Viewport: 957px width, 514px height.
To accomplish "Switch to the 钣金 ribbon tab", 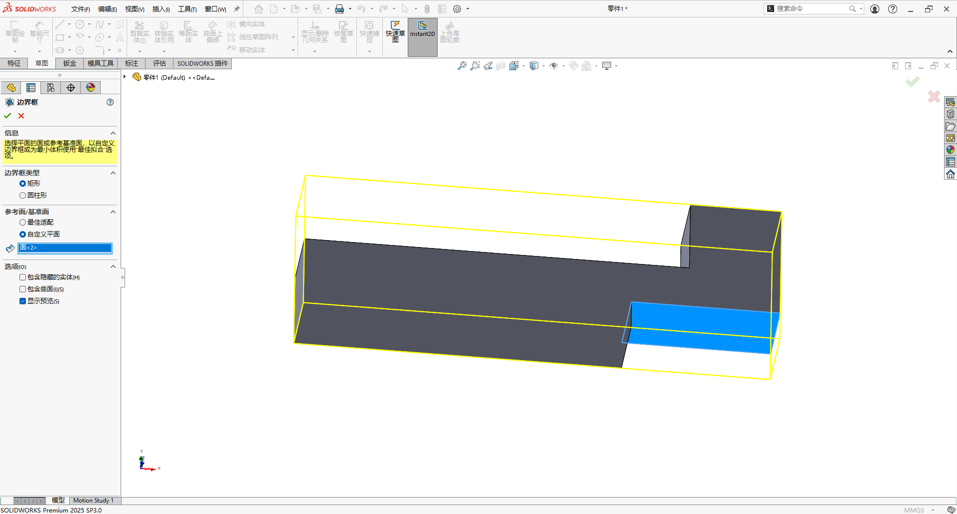I will click(x=69, y=63).
